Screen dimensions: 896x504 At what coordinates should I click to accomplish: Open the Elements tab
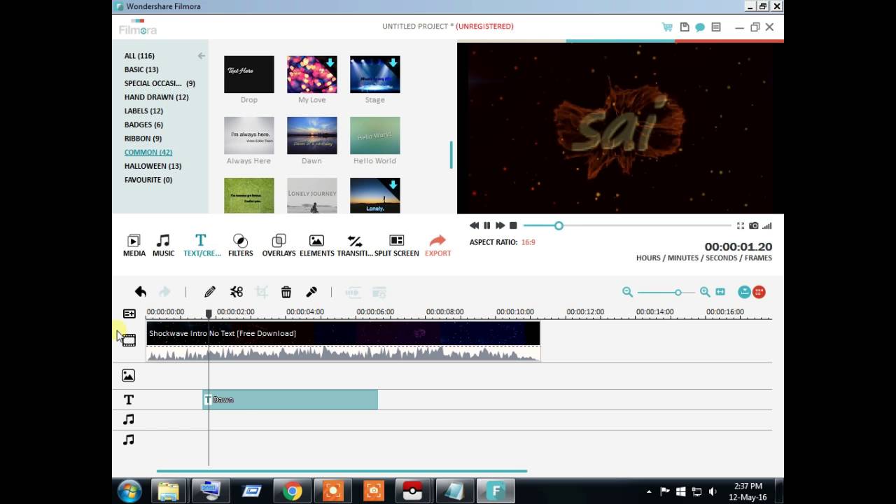tap(316, 246)
